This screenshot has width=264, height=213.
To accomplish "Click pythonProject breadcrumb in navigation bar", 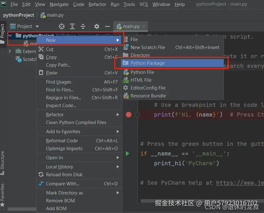I will pyautogui.click(x=19, y=15).
